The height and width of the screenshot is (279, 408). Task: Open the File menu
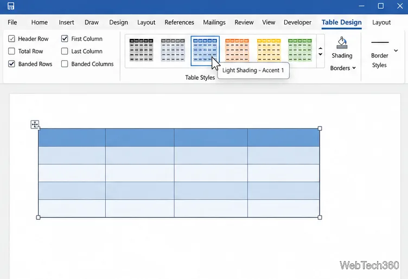[12, 22]
